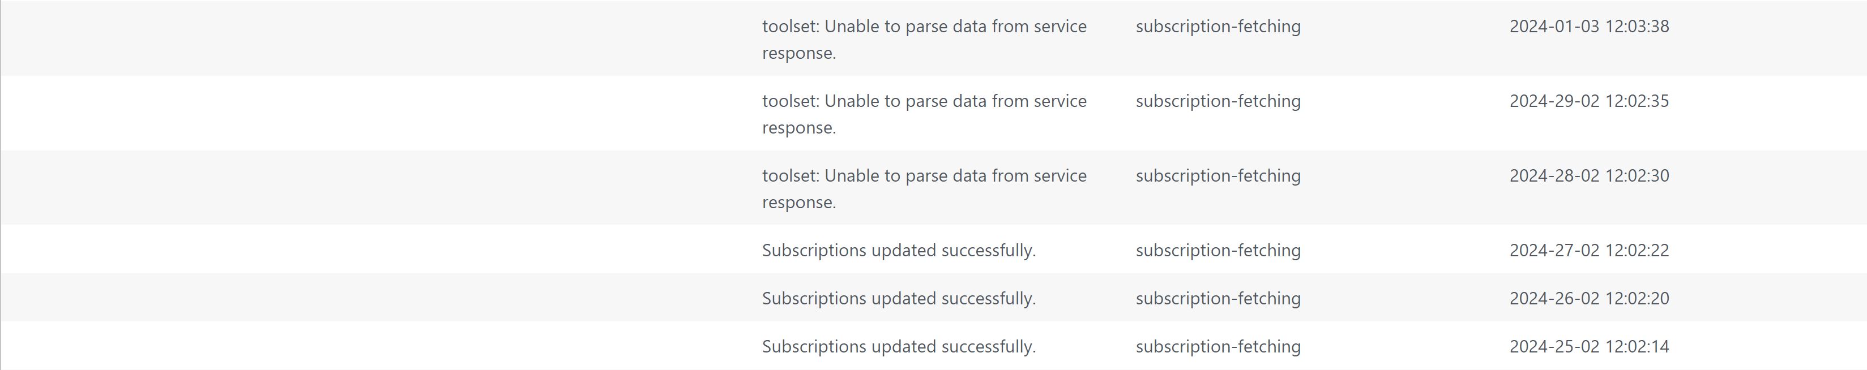Viewport: 1867px width, 370px height.
Task: Click the timestamp 2024-26-02 12:02:20
Action: [1589, 298]
